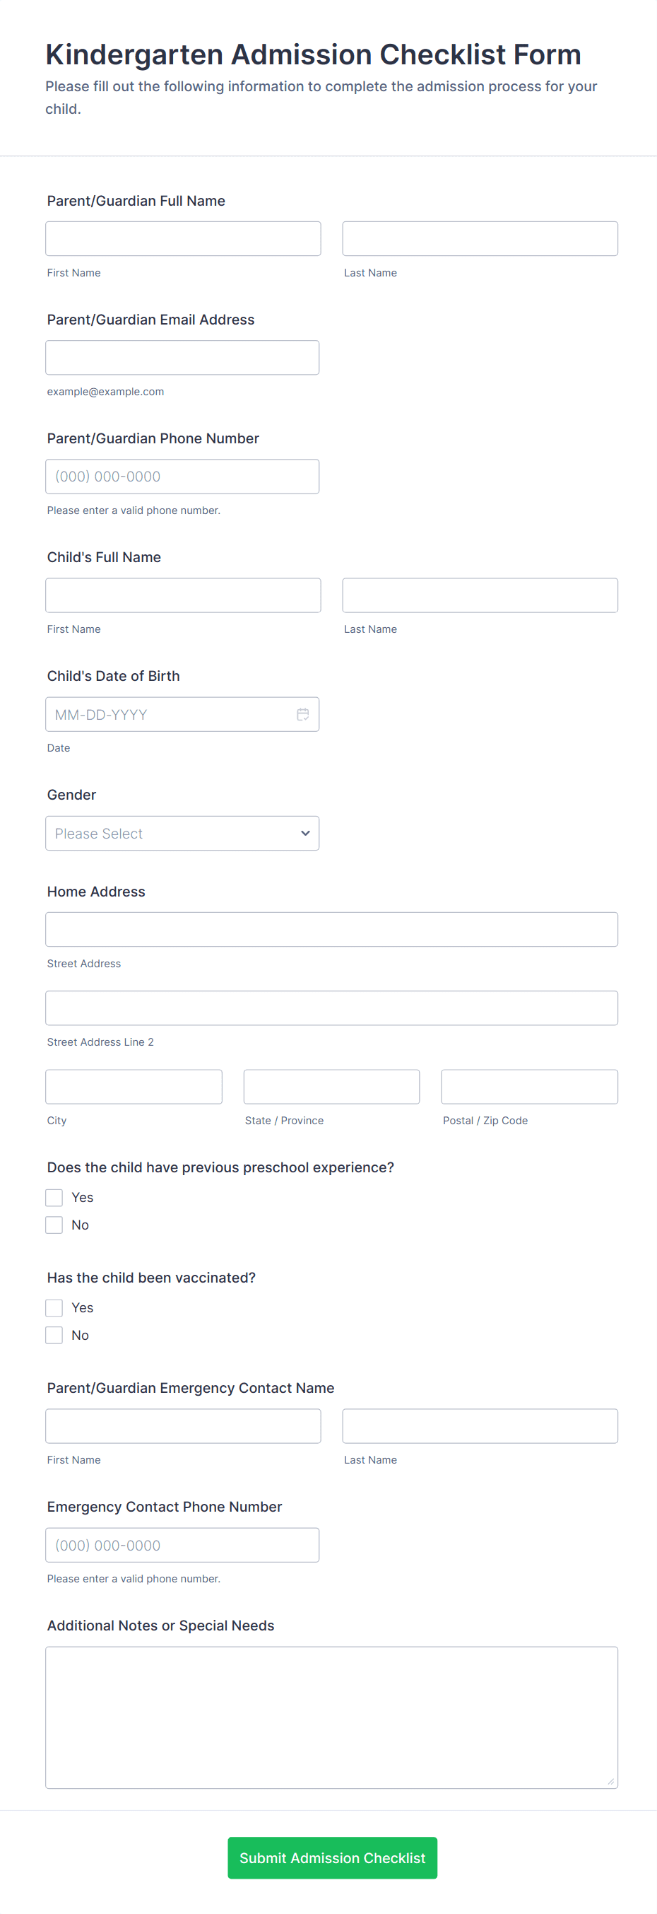
Task: Expand the Gender dropdown arrow
Action: click(x=305, y=833)
